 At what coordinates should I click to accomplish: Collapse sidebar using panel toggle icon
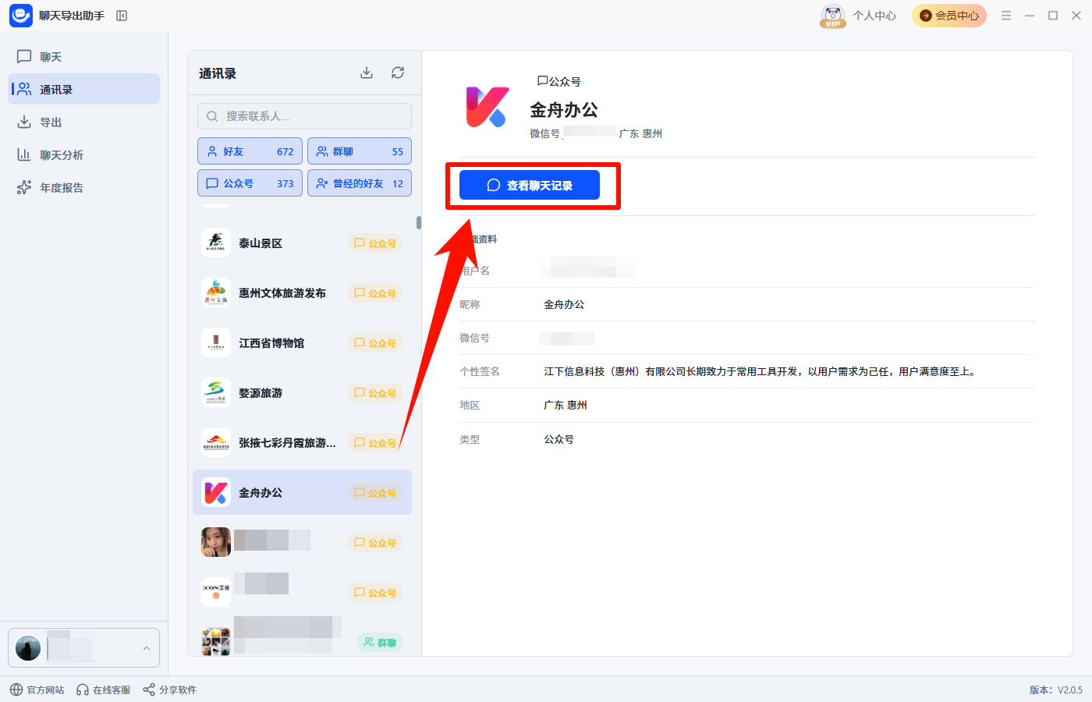pos(122,16)
